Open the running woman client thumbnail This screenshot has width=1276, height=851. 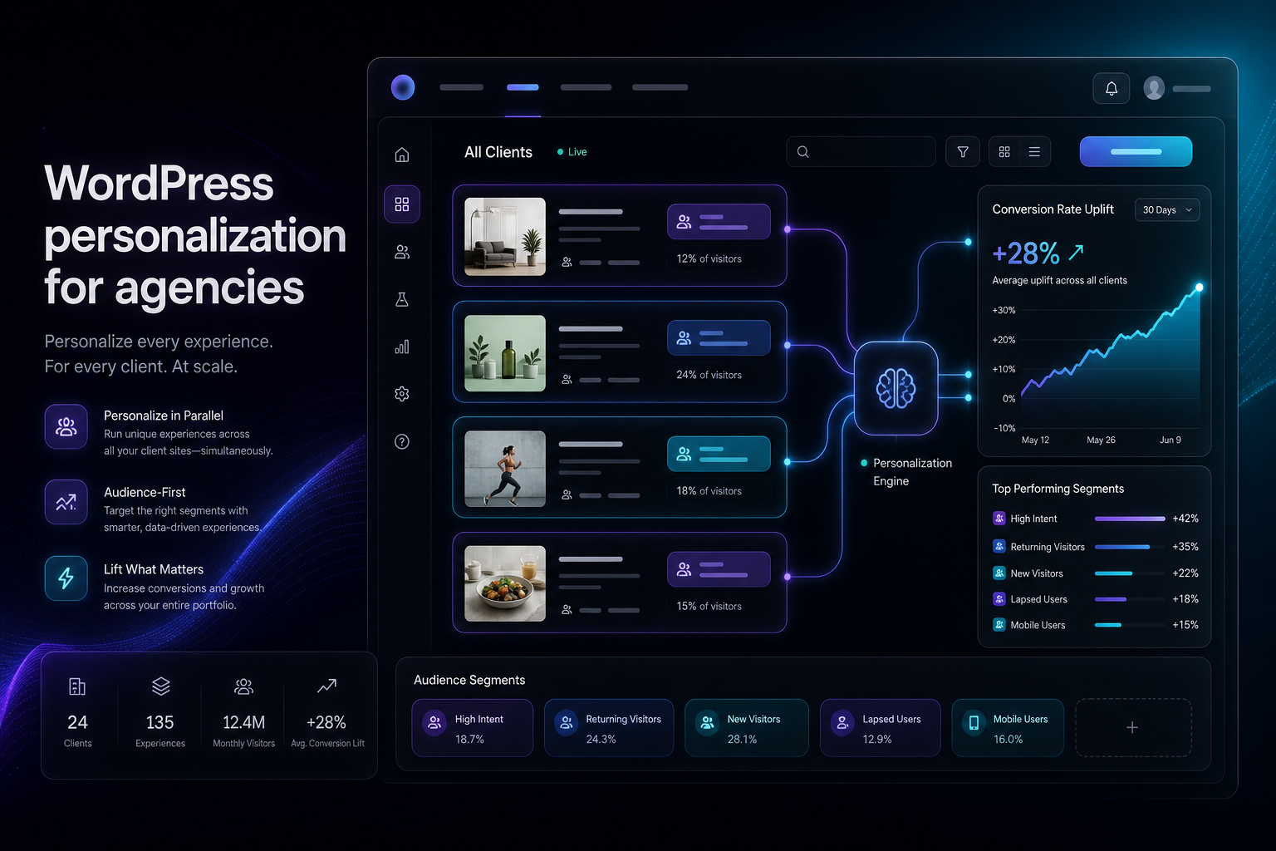click(x=505, y=469)
